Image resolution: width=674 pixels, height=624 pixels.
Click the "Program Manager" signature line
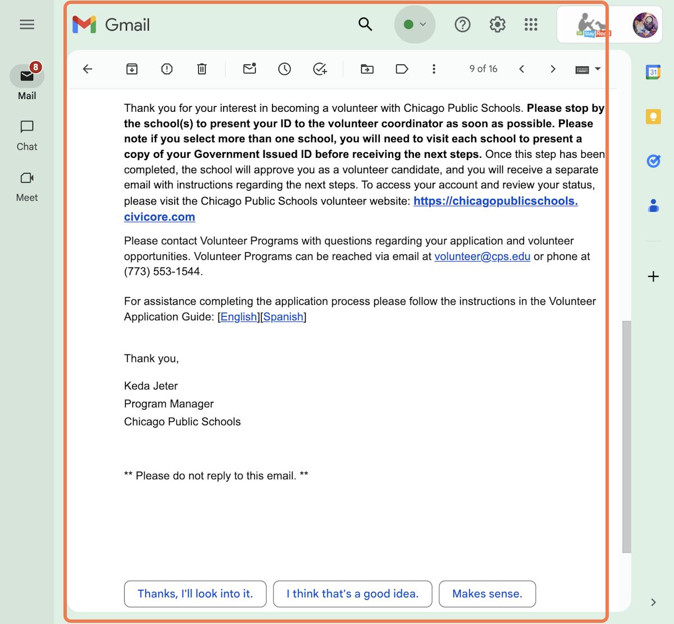pos(169,404)
